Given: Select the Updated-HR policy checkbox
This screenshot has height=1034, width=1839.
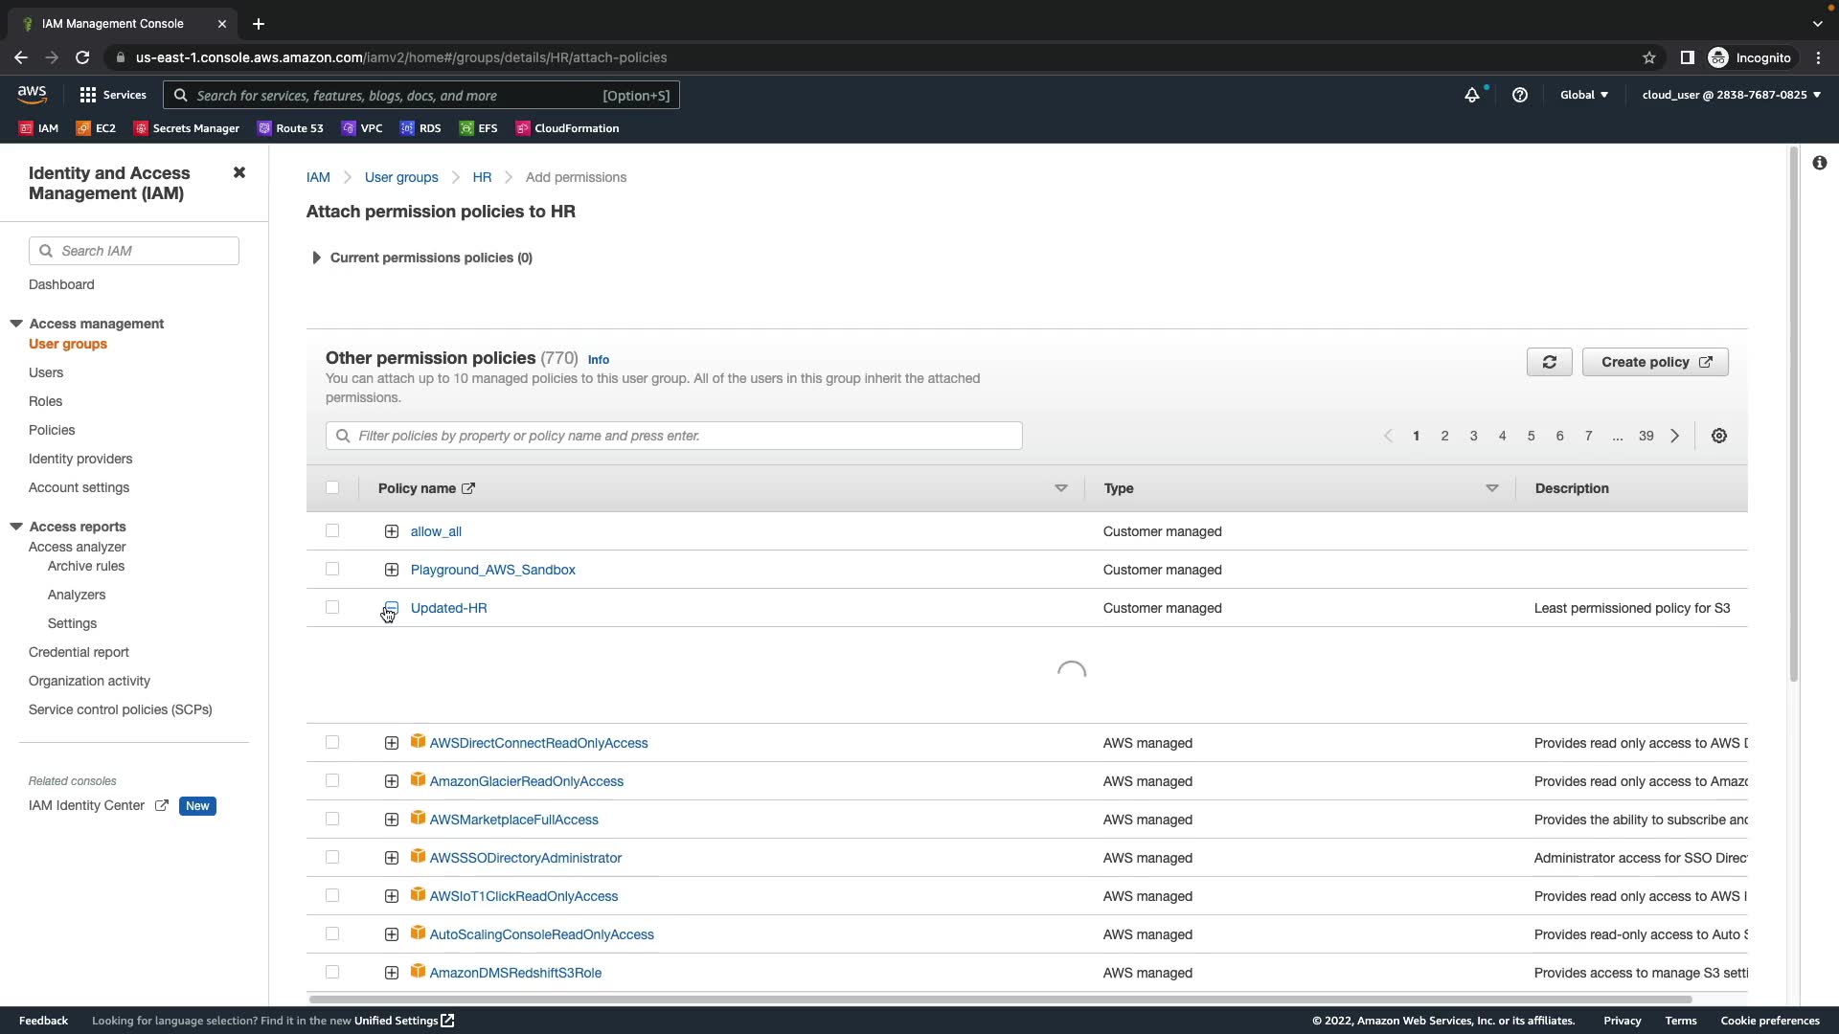Looking at the screenshot, I should 332,607.
